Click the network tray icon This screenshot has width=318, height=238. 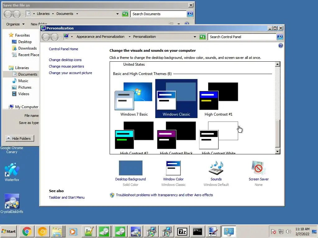(281, 231)
